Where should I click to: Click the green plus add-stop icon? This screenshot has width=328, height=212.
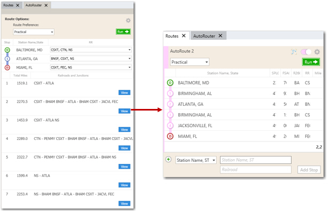point(169,159)
